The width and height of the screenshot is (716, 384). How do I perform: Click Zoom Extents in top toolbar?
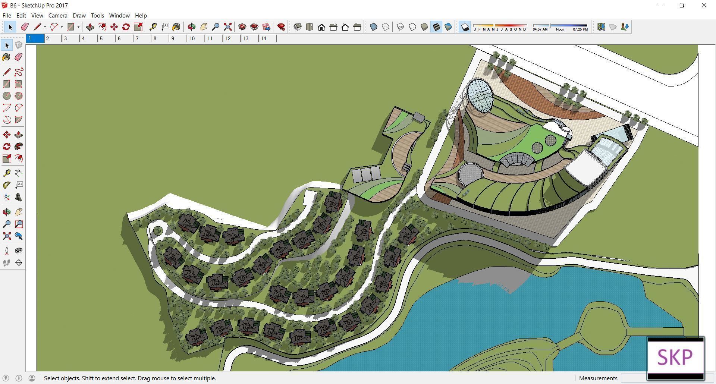tap(227, 27)
